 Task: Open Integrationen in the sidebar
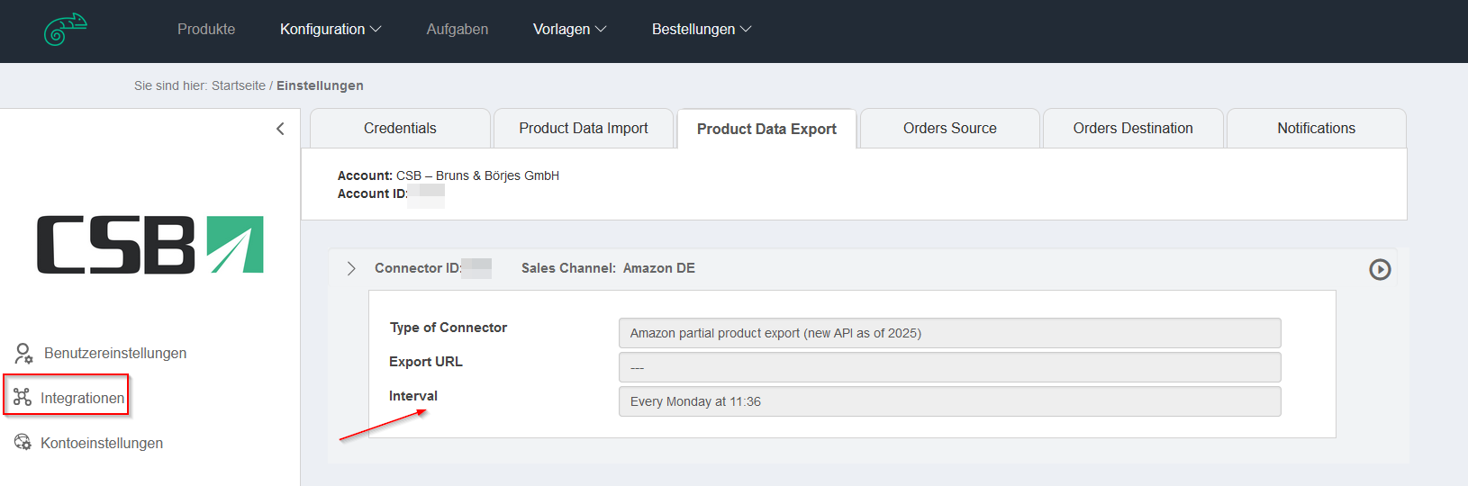coord(82,398)
